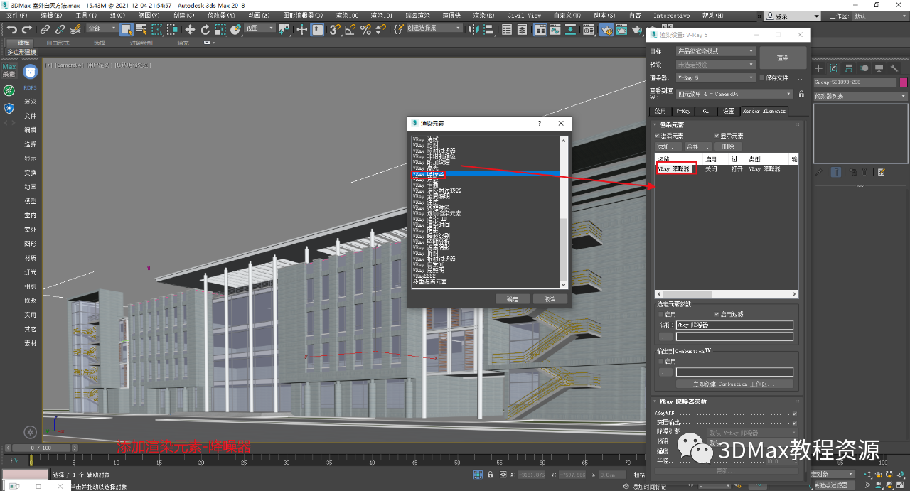This screenshot has width=910, height=491.
Task: Click the Pin Stack icon under modifier list
Action: pyautogui.click(x=819, y=172)
